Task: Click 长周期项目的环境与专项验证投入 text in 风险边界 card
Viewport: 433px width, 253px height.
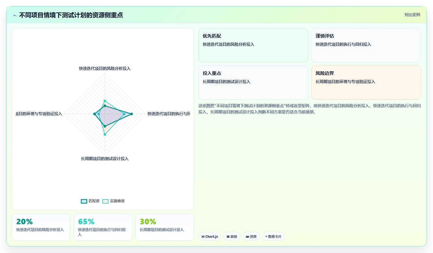Action: click(345, 82)
